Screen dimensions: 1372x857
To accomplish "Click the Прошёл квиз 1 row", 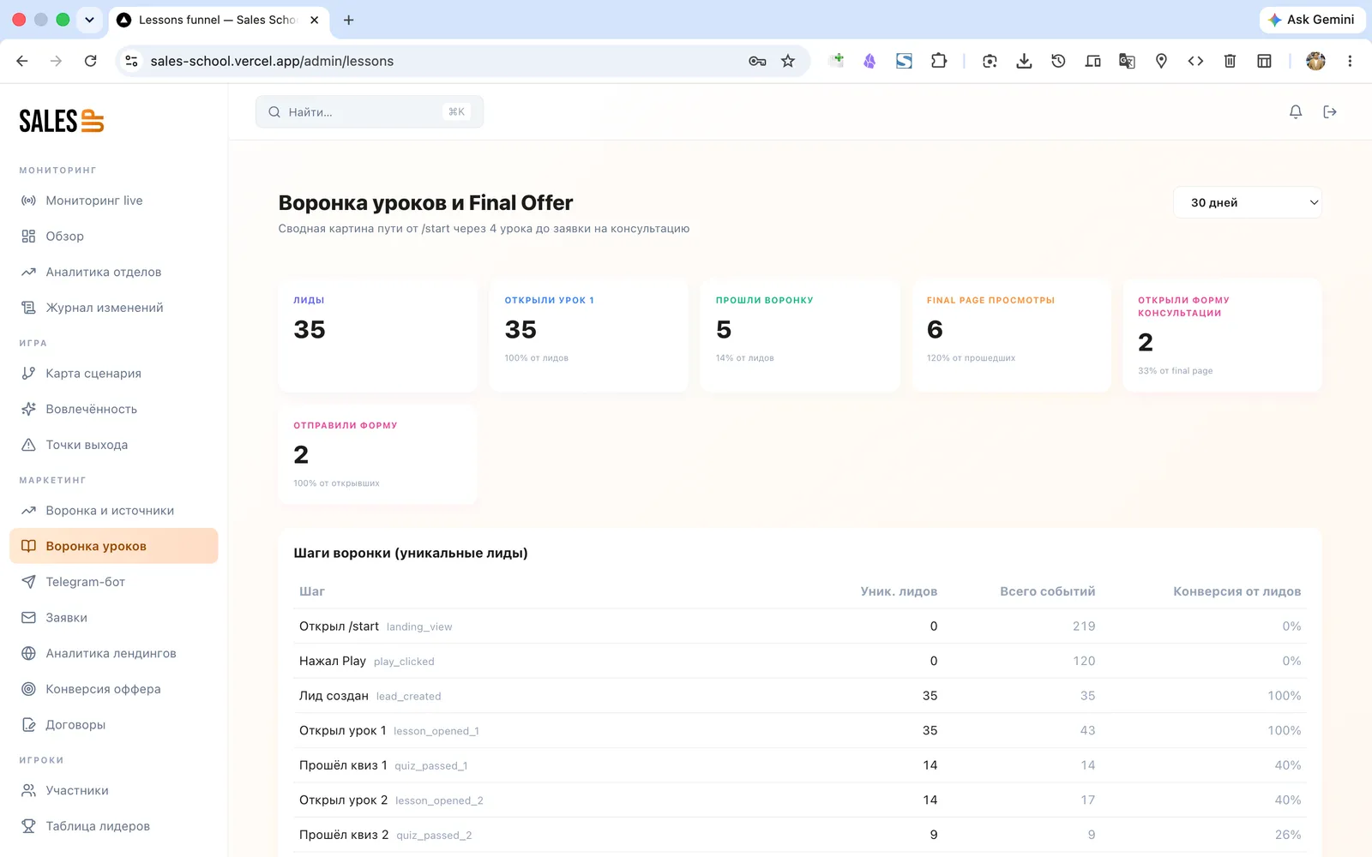I will coord(800,765).
